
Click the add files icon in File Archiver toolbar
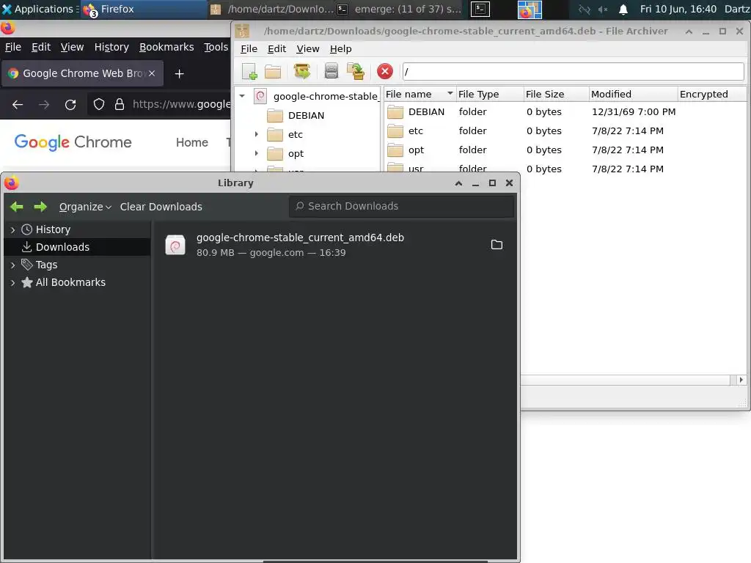(x=331, y=72)
